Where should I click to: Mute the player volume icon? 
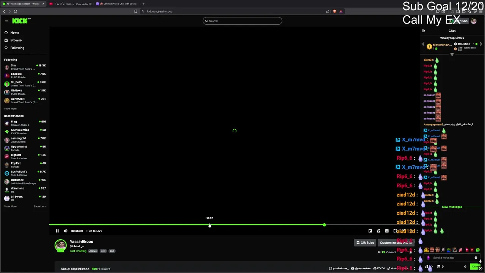(x=66, y=231)
